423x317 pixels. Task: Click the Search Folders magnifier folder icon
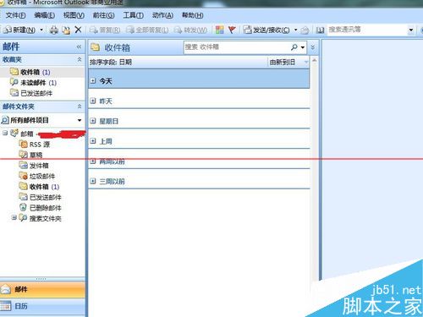coord(23,218)
